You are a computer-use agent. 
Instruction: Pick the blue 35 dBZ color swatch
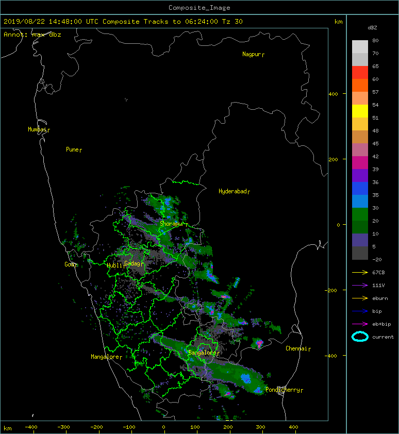click(360, 188)
